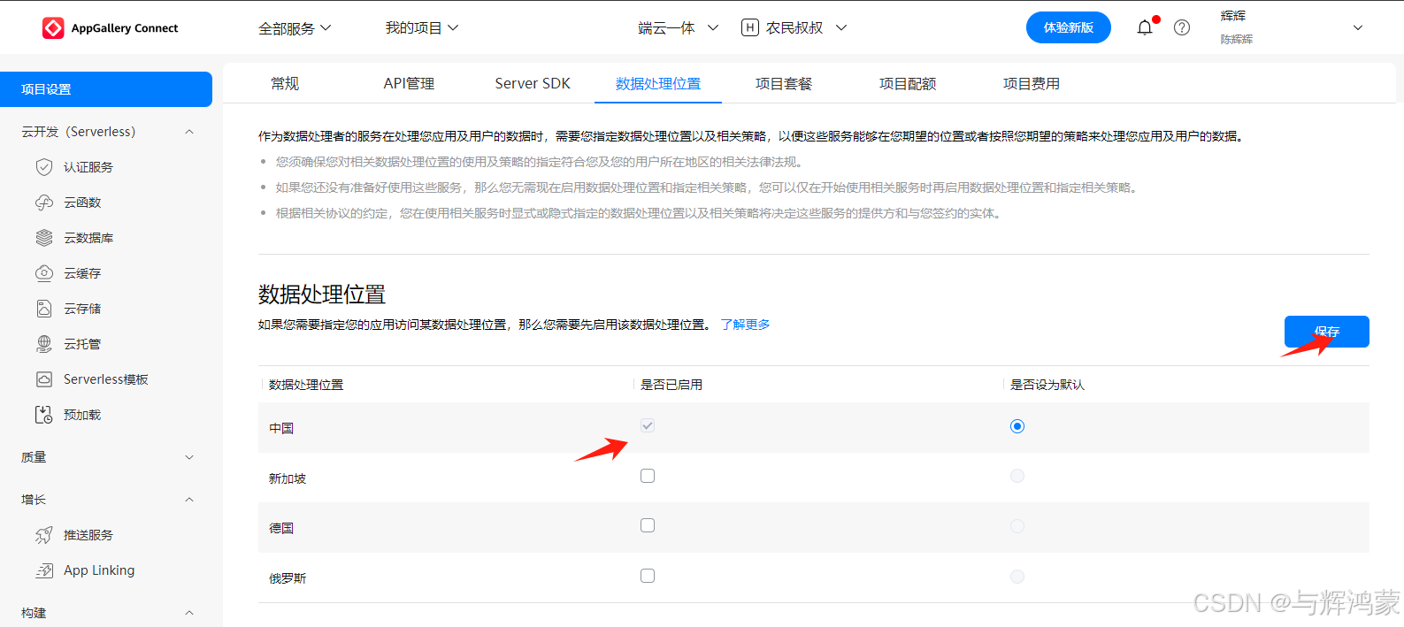Click the 德国 row label
Screen dimensions: 1404x627
point(281,528)
